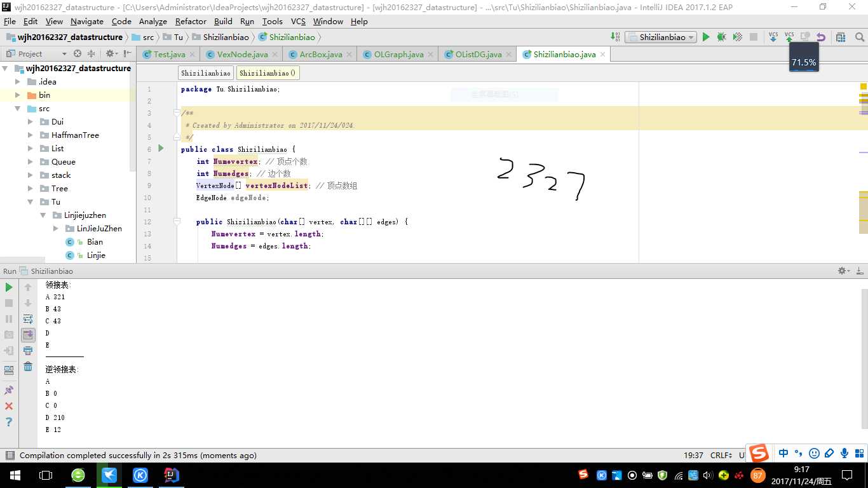Click the yellow inspection indicator above the scrollbar
This screenshot has width=868, height=488.
click(x=864, y=86)
